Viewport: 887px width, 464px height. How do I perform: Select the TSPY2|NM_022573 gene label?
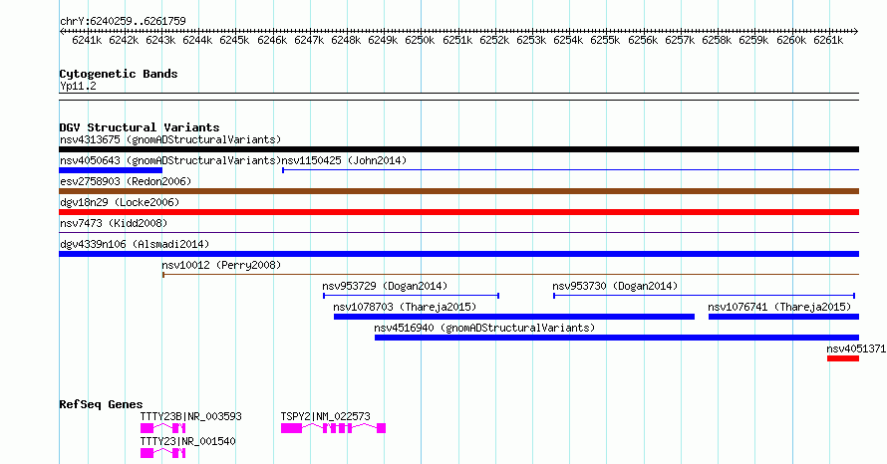coord(325,416)
